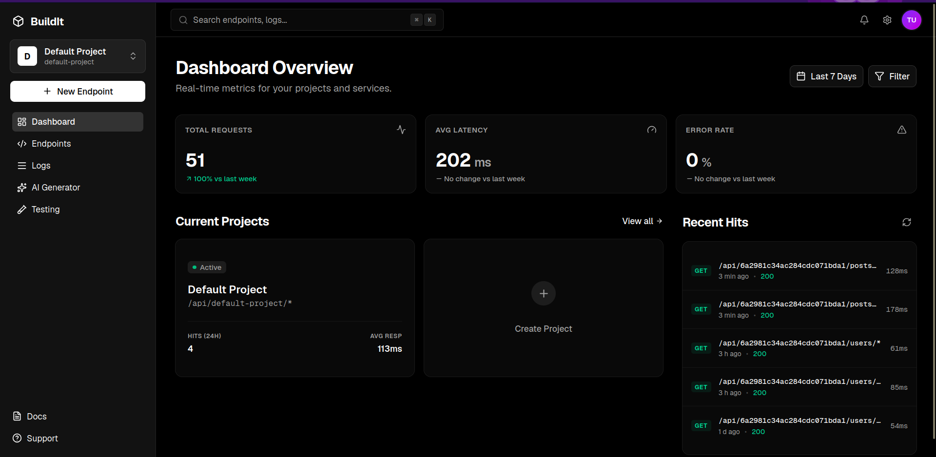Image resolution: width=936 pixels, height=457 pixels.
Task: Click the D project avatar square
Action: [x=27, y=56]
